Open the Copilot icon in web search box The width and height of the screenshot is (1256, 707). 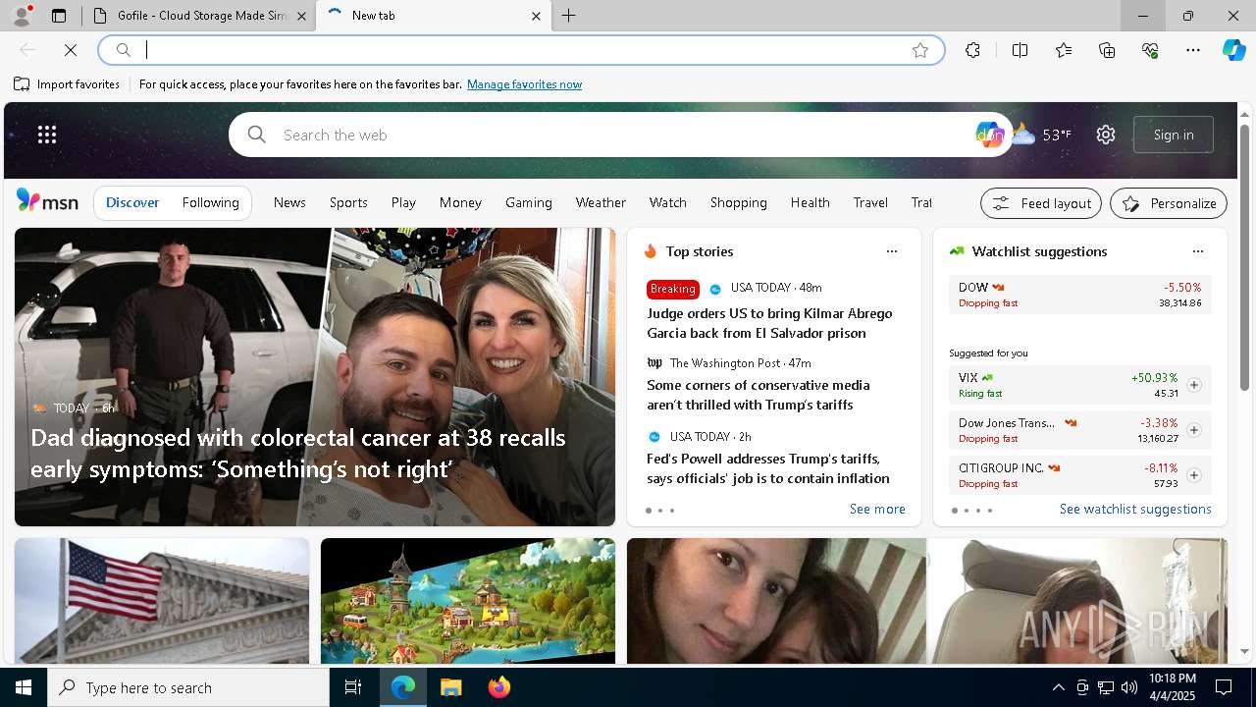point(989,135)
